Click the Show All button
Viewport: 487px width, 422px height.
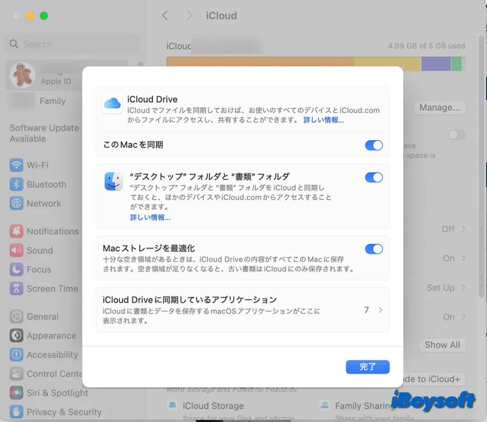pos(442,345)
